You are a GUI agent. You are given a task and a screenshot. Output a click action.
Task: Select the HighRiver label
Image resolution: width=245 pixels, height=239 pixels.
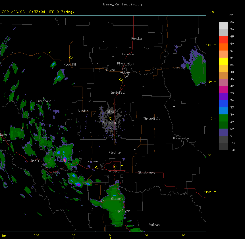pos(122,211)
